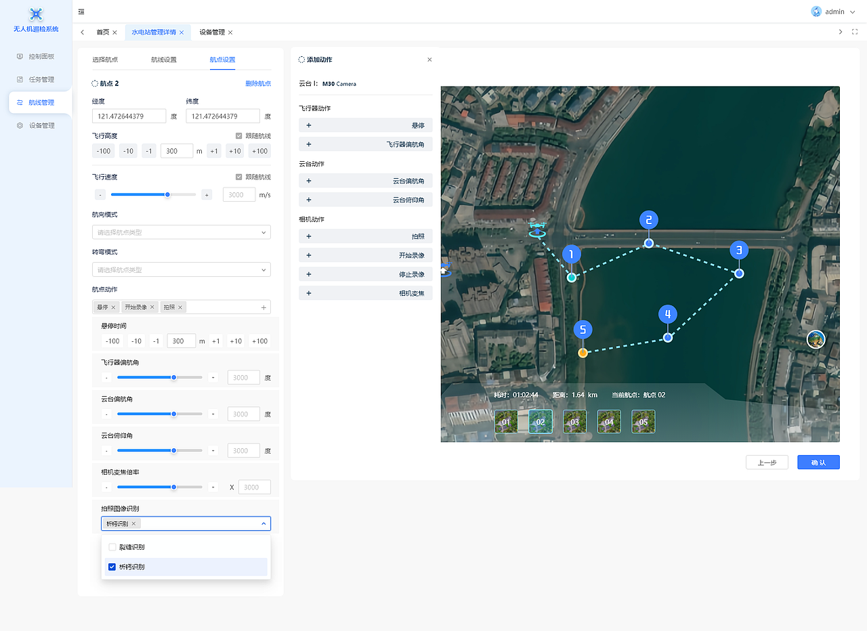
Task: Click the plus icon in 航点动作 field
Action: (x=263, y=307)
